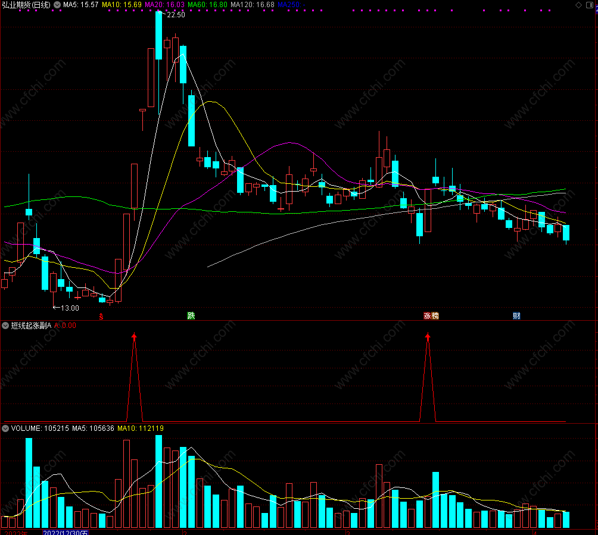Click the MA60: 16.80 label

pyautogui.click(x=207, y=5)
